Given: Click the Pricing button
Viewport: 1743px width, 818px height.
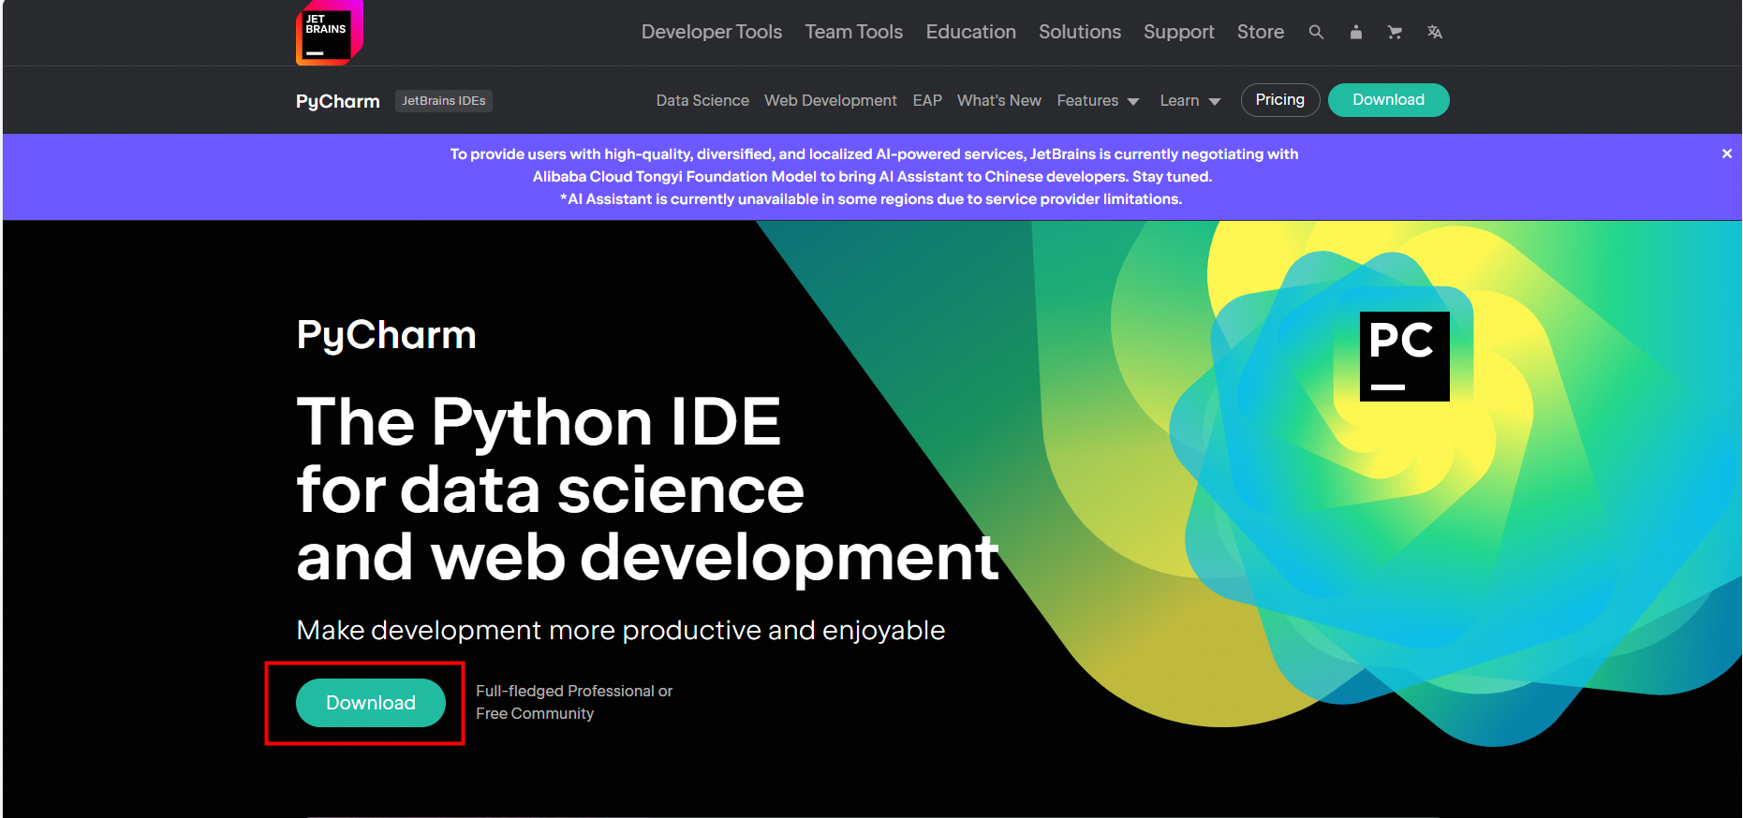Looking at the screenshot, I should 1280,100.
